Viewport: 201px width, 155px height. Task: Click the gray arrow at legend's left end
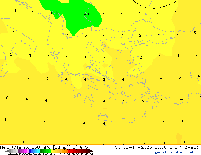pyautogui.click(x=7, y=151)
